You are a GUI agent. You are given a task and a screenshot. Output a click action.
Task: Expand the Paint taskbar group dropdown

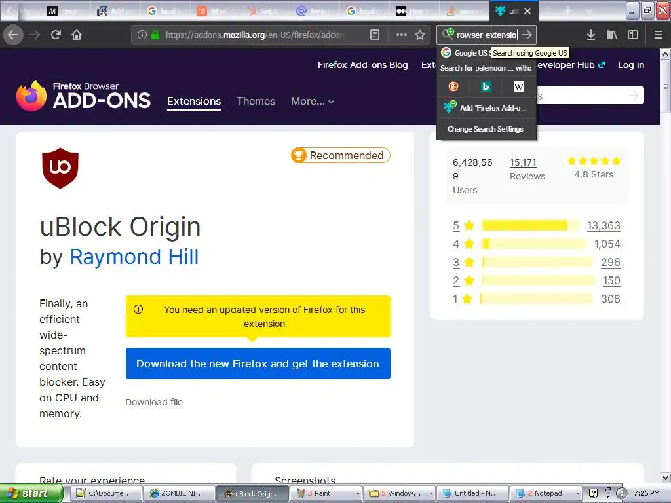[358, 493]
